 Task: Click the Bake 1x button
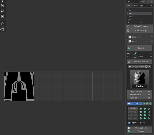click(139, 48)
